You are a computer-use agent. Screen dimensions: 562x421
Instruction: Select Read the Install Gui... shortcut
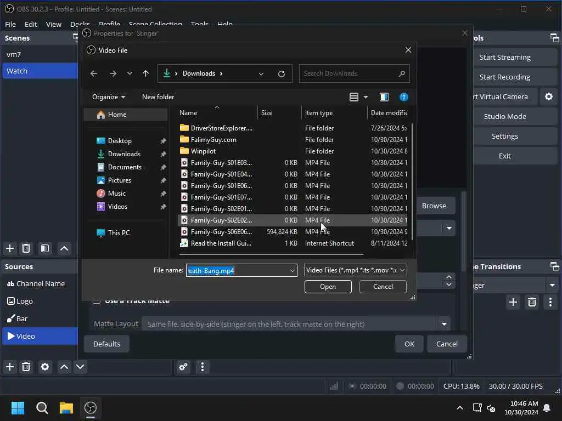(293, 243)
